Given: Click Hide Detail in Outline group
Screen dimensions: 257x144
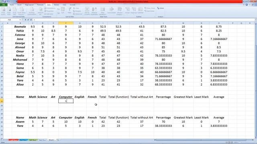Looking at the screenshot, I should (149, 11).
